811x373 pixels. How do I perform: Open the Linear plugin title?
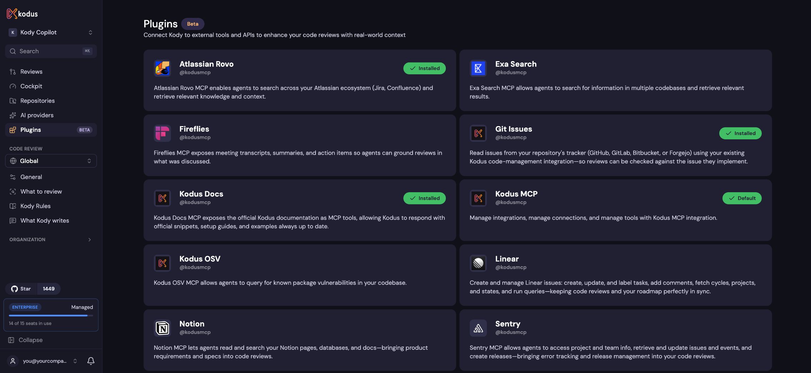click(507, 259)
